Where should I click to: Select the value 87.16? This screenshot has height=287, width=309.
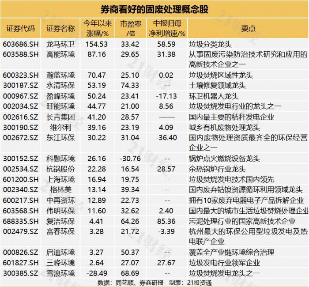click(97, 54)
